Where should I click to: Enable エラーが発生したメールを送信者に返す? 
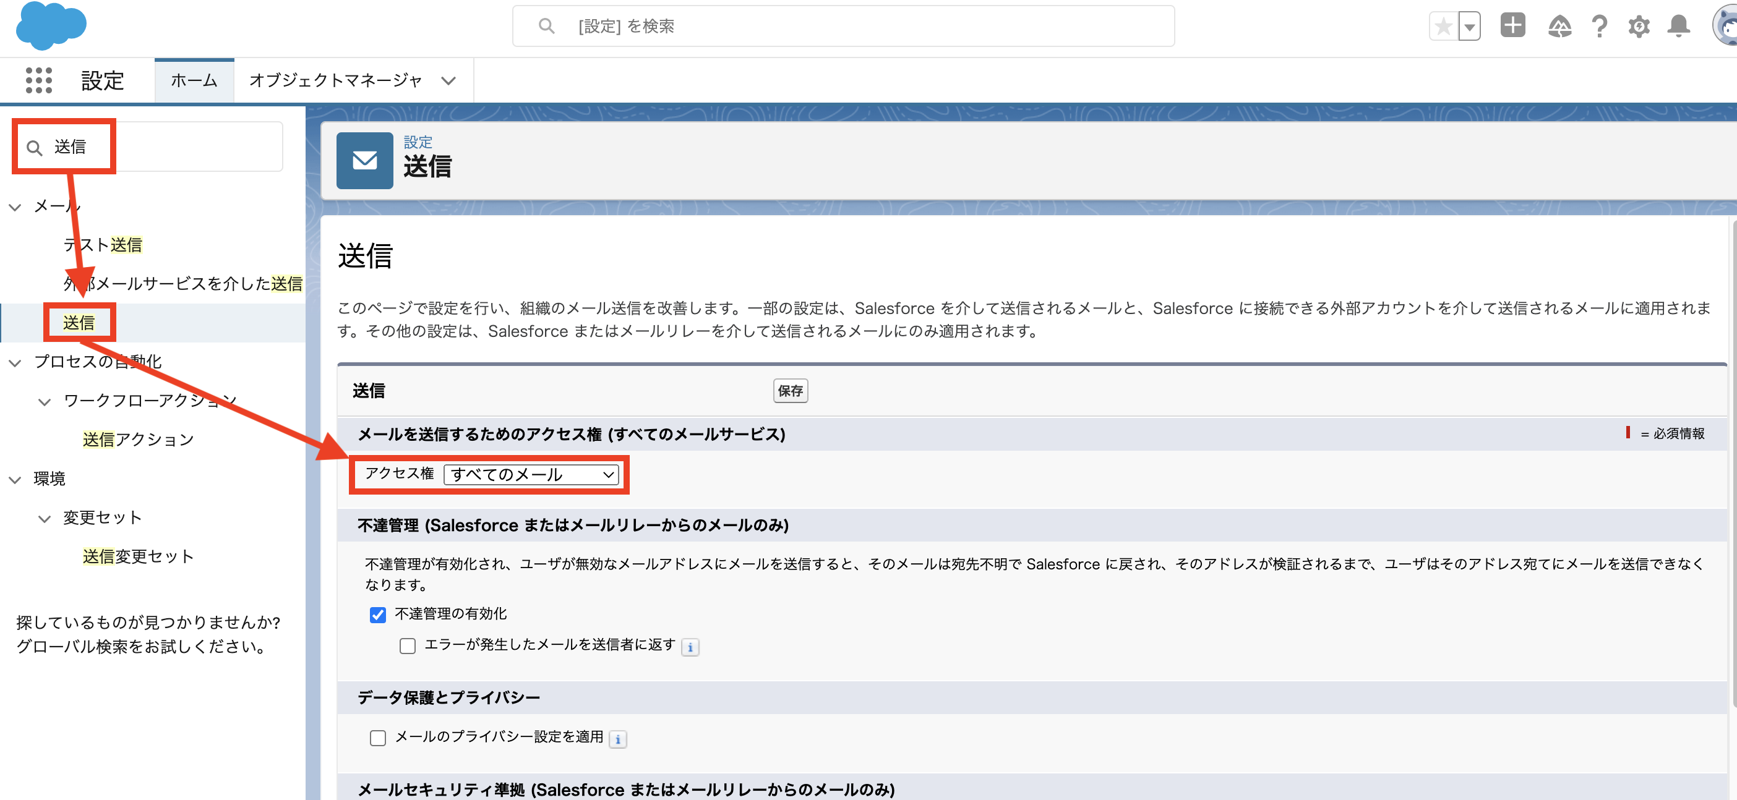tap(407, 645)
